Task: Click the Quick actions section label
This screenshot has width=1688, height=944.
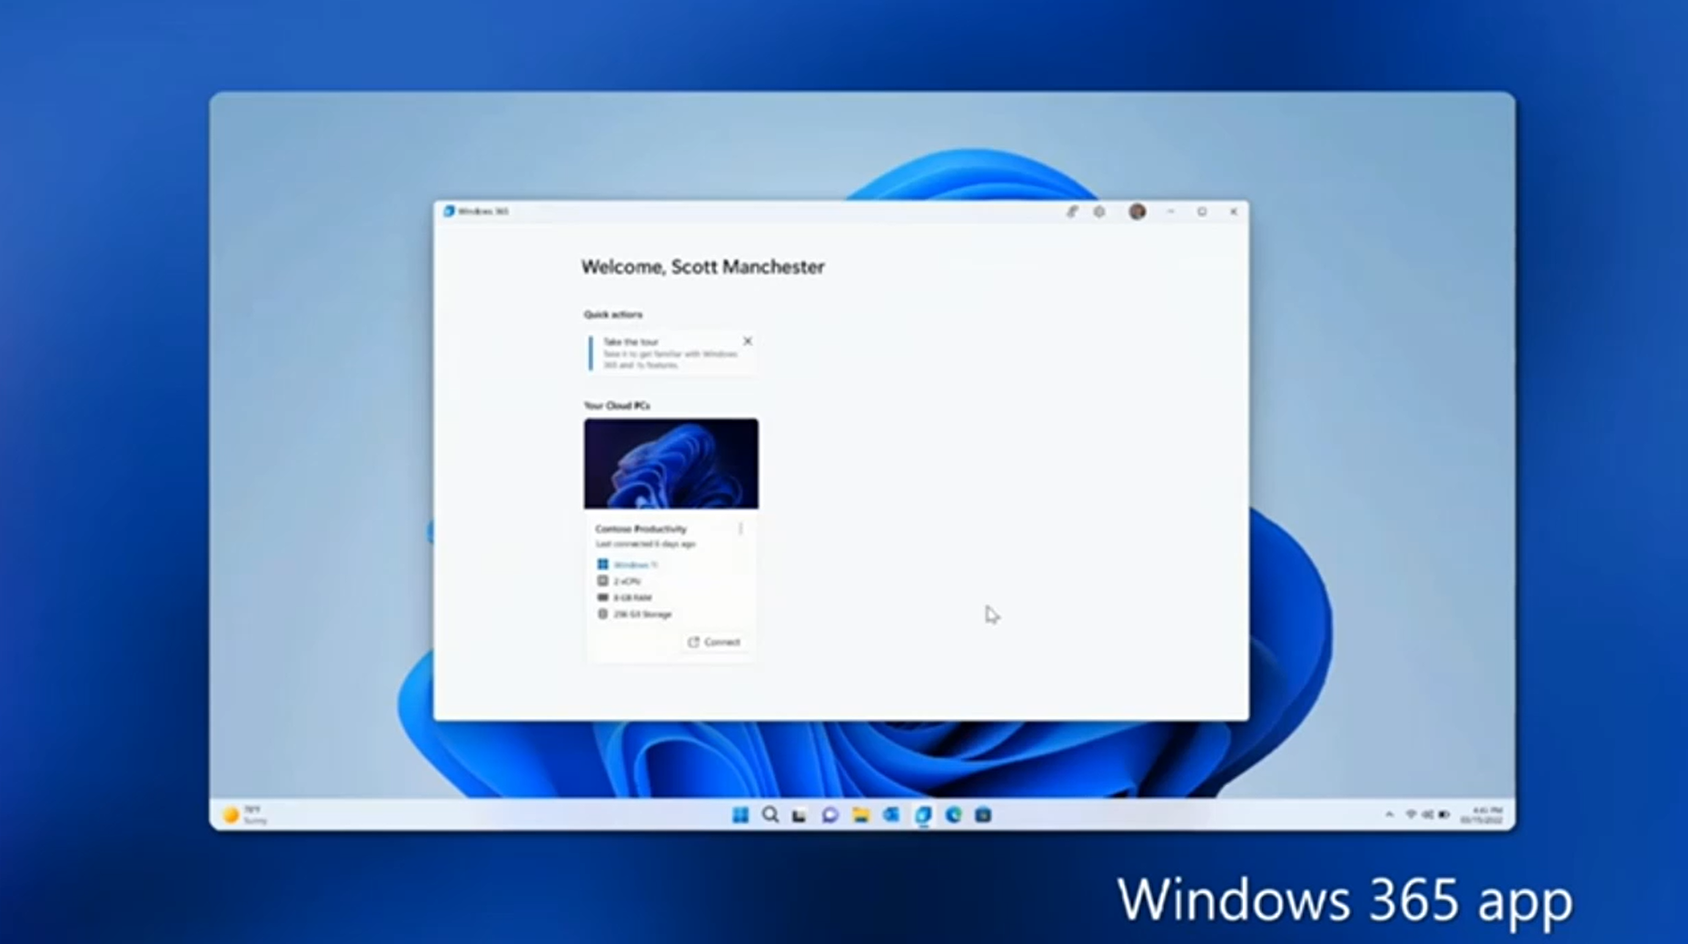Action: pos(613,314)
